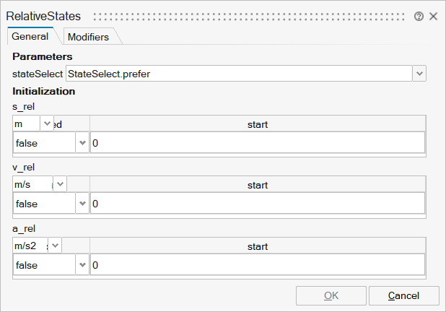Expand the a_rel fixed dropdown set to false
The image size is (446, 312).
(82, 265)
